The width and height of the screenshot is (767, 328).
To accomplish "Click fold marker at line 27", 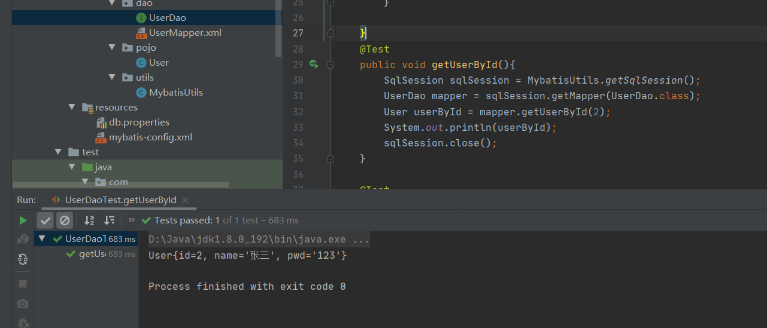I will (330, 33).
